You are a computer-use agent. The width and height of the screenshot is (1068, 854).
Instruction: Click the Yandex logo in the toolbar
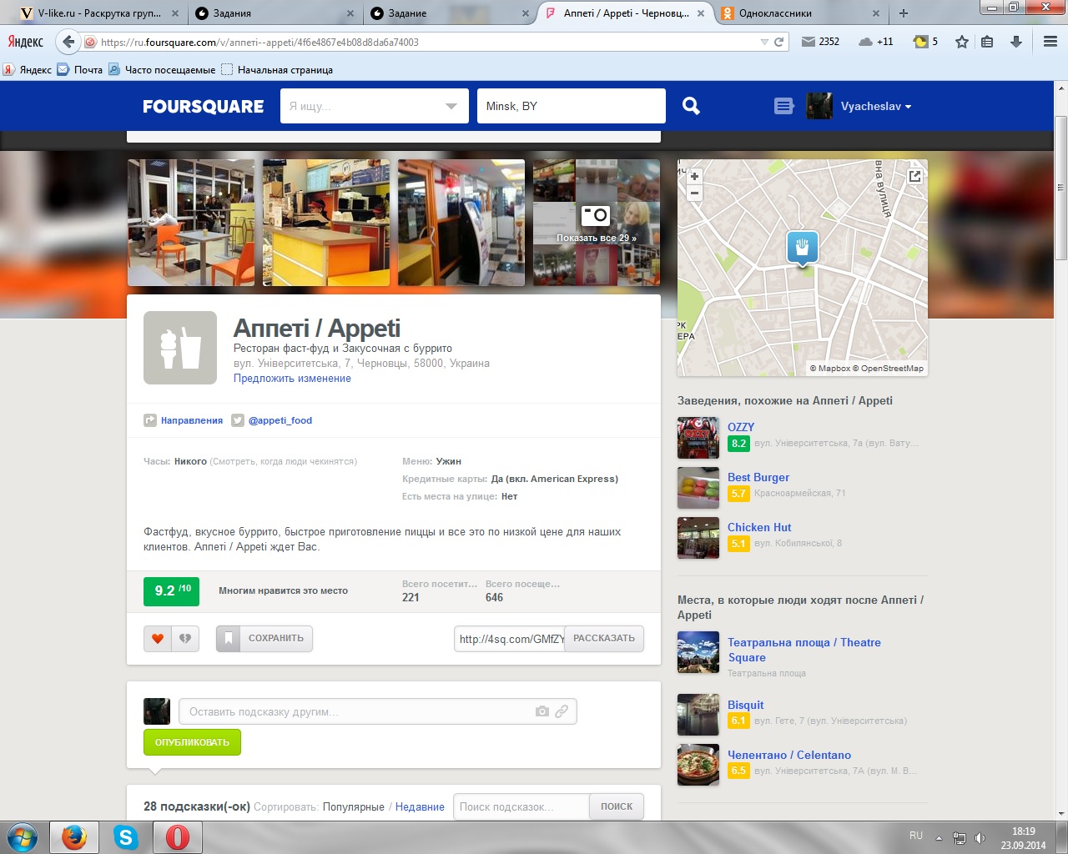tap(25, 42)
